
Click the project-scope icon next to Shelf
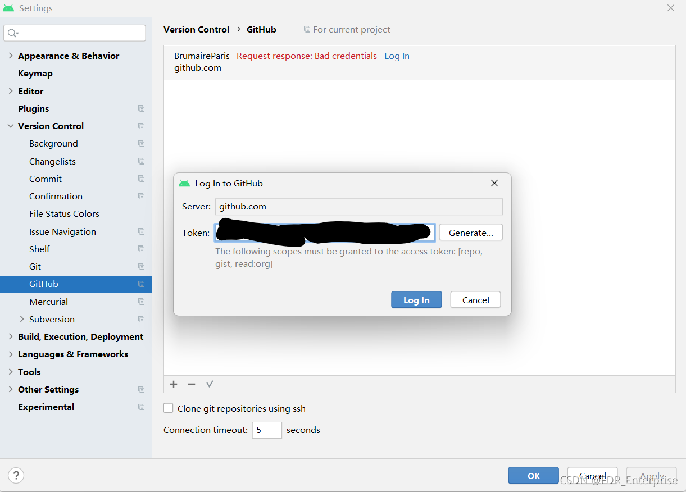(141, 249)
